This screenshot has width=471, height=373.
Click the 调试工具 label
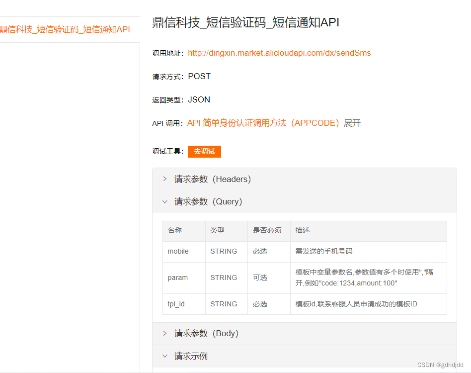click(x=168, y=152)
